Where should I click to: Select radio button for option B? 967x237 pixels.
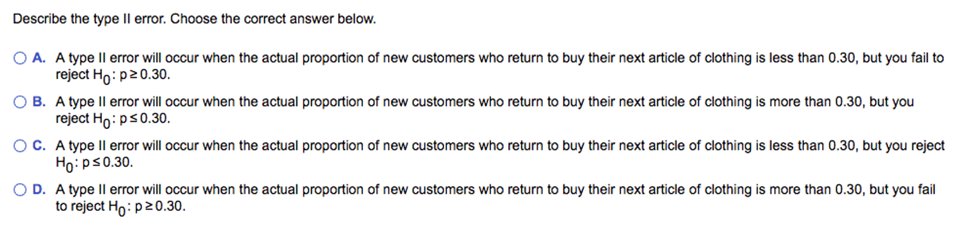pyautogui.click(x=20, y=102)
